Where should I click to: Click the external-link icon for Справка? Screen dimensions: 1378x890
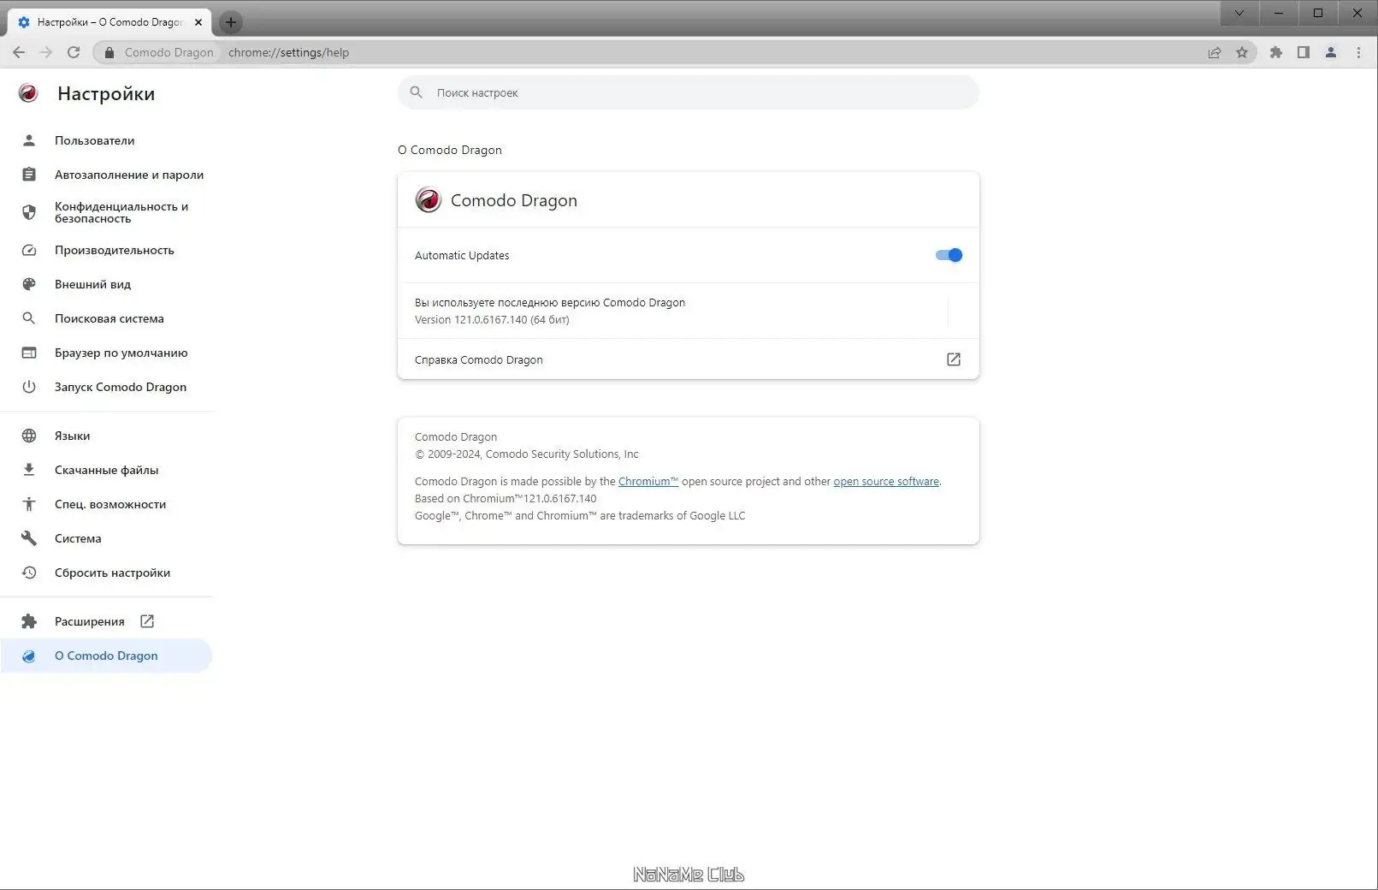coord(954,359)
